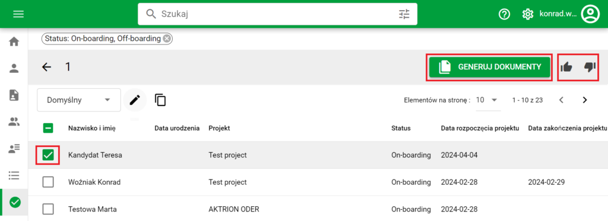Open the person icon in sidebar

14,69
